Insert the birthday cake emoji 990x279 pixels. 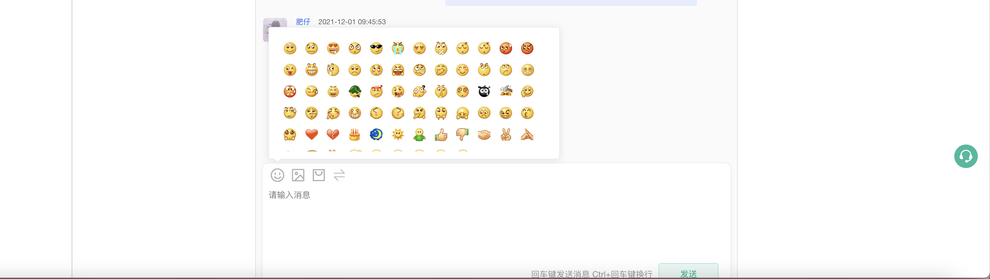355,134
